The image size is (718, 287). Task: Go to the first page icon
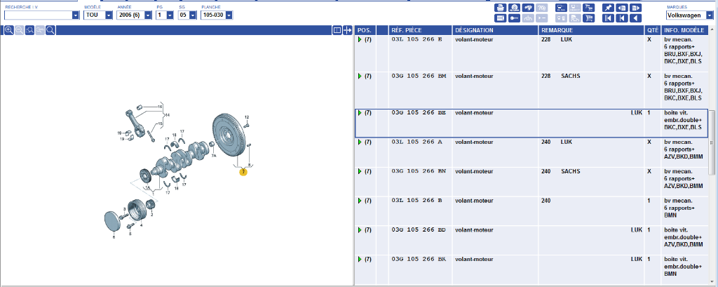[608, 18]
